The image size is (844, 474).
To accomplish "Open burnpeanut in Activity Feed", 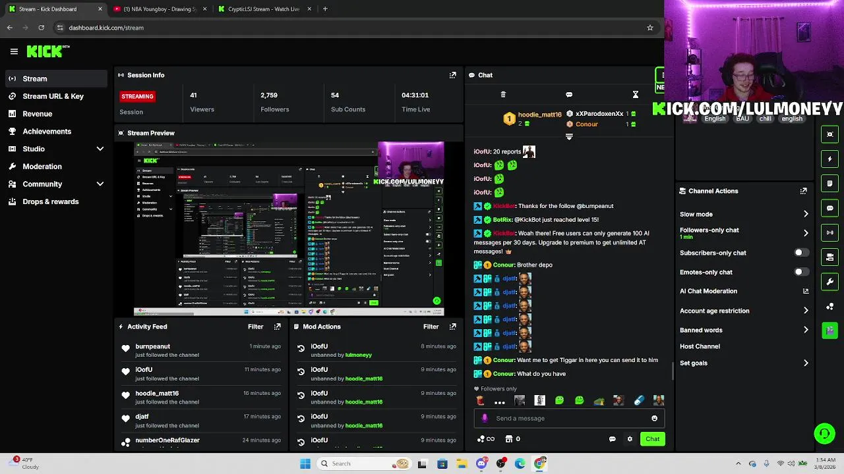I will (x=152, y=346).
